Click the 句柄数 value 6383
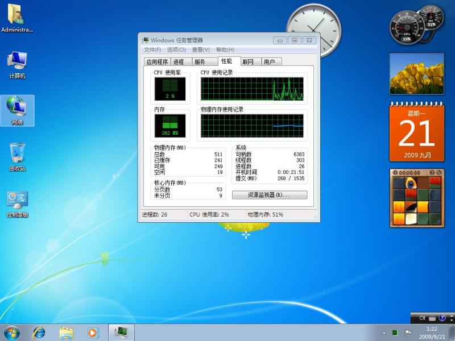 pyautogui.click(x=299, y=154)
